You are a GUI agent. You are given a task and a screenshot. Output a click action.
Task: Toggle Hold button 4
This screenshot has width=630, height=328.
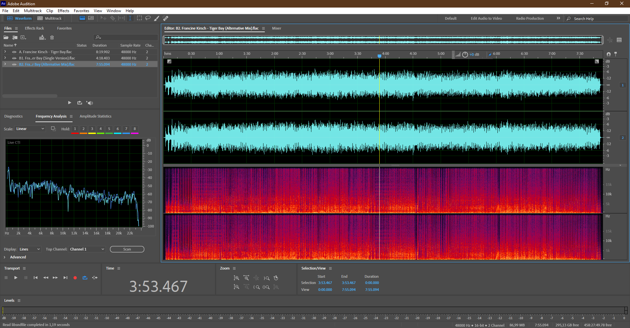pyautogui.click(x=100, y=129)
